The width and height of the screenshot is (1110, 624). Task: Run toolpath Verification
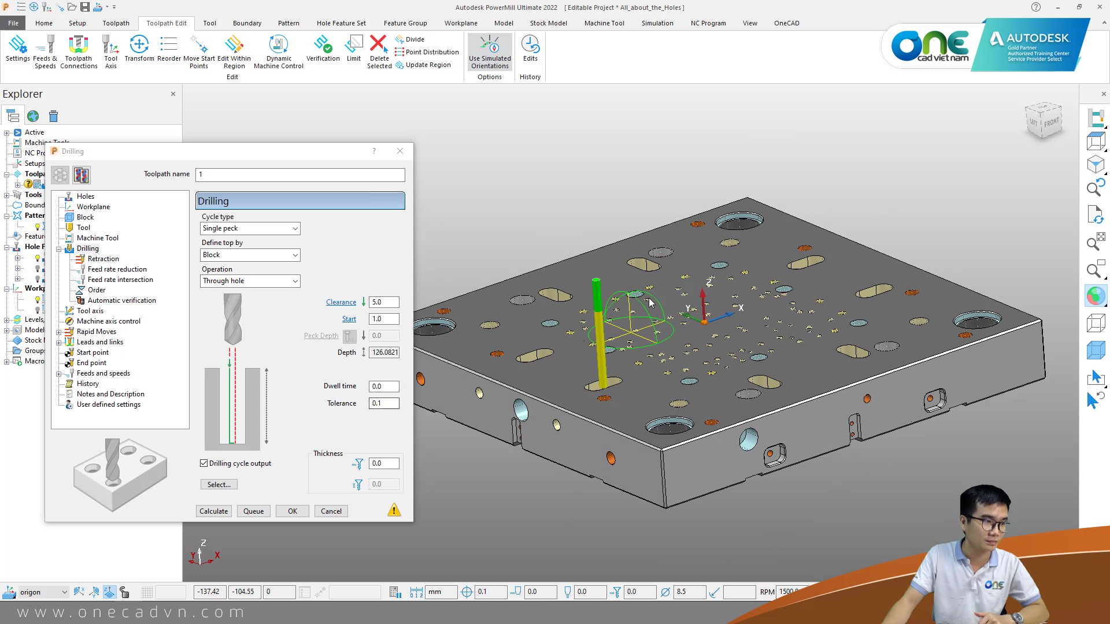323,49
